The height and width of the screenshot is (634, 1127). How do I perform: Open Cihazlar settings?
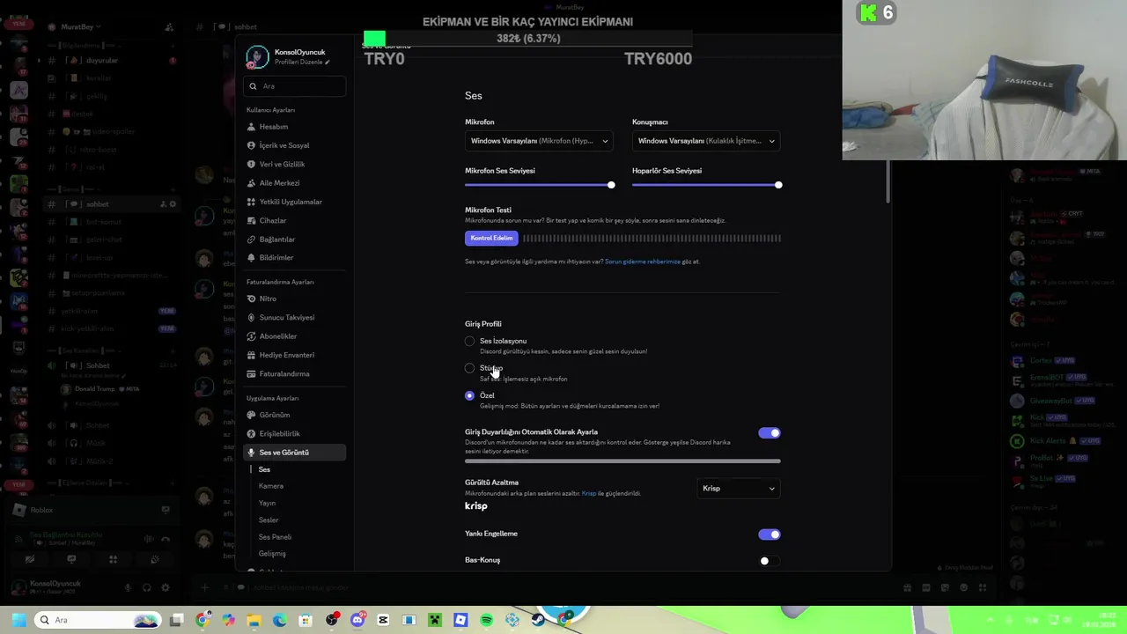294,220
